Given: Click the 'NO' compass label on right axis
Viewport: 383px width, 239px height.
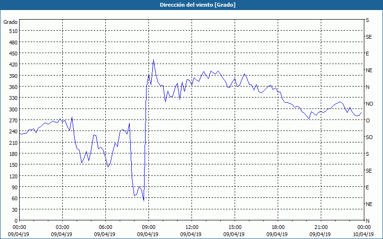Looking at the screenshot, I should tap(370, 104).
